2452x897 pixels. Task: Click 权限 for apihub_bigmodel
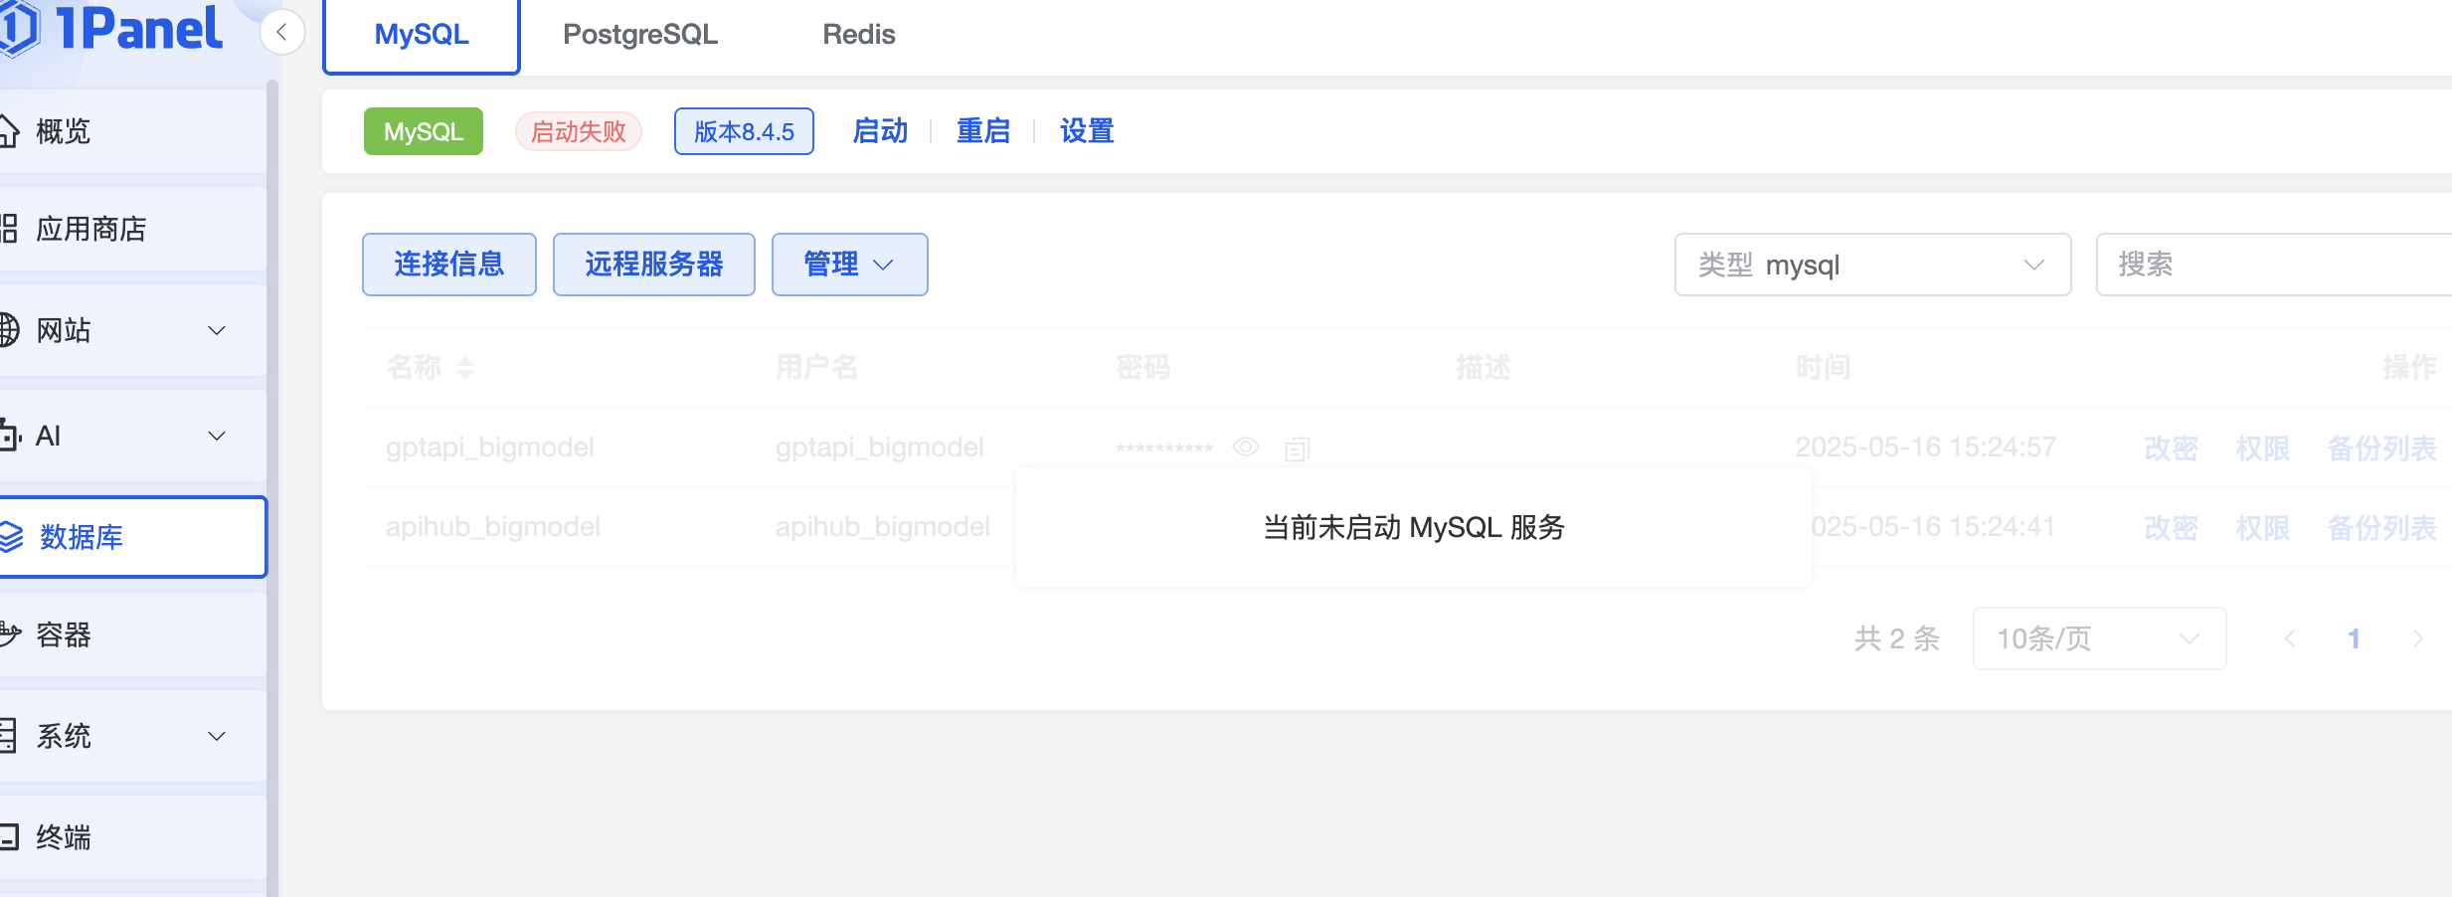2263,528
